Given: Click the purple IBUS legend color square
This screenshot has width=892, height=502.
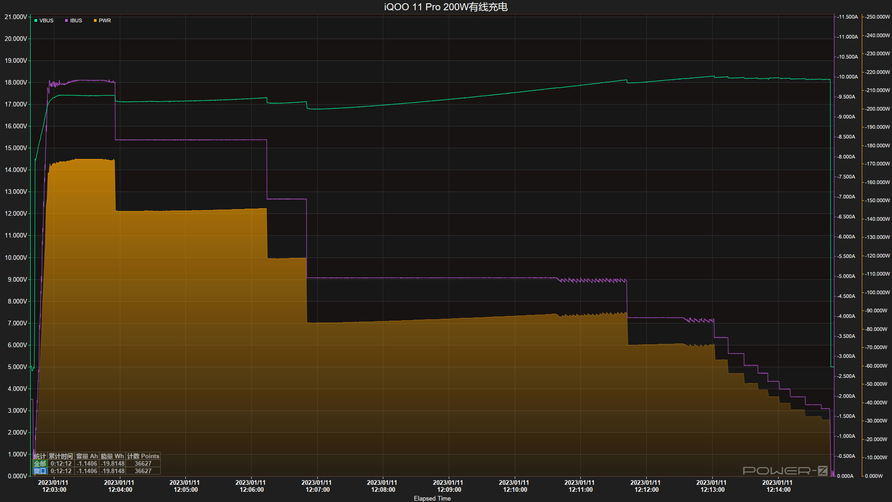Looking at the screenshot, I should (x=66, y=21).
